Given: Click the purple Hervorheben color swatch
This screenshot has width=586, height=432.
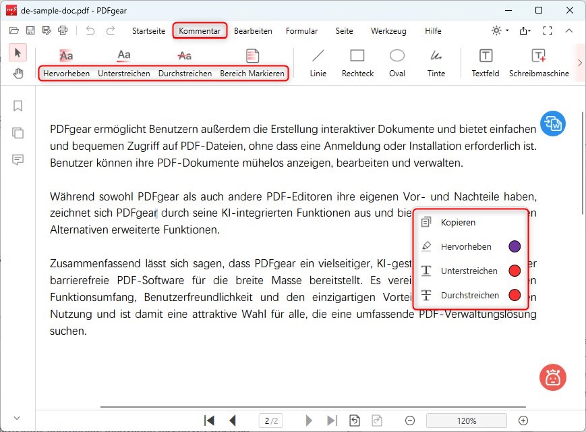Looking at the screenshot, I should (515, 246).
